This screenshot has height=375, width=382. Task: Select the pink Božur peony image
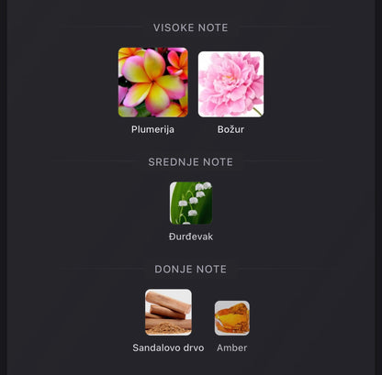coord(230,84)
